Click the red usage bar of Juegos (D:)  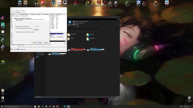[78, 49]
